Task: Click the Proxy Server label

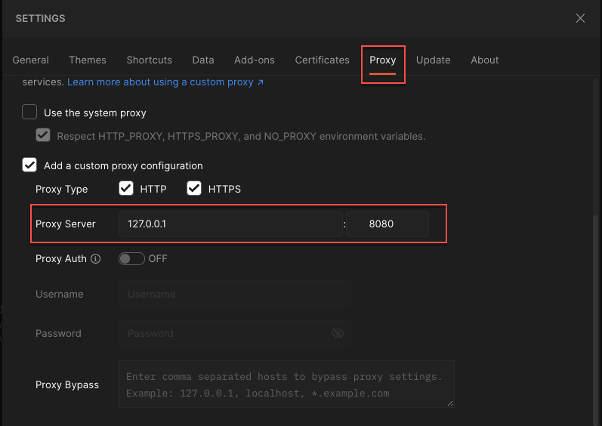Action: [65, 224]
